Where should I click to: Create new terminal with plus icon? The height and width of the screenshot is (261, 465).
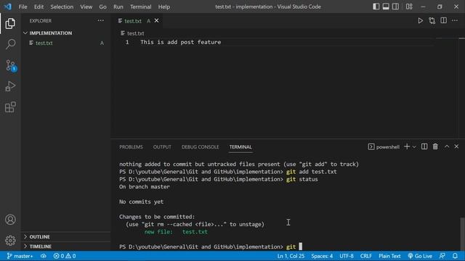point(407,146)
